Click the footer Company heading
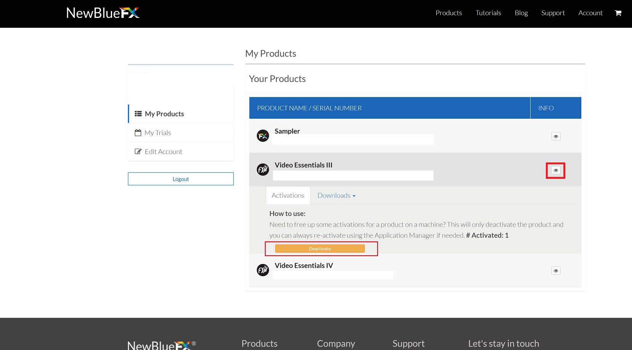This screenshot has width=632, height=350. [336, 344]
